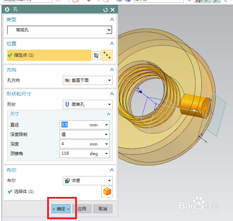Click the orange cube select-body icon
Viewport: 233px width, 221px height.
tap(107, 192)
